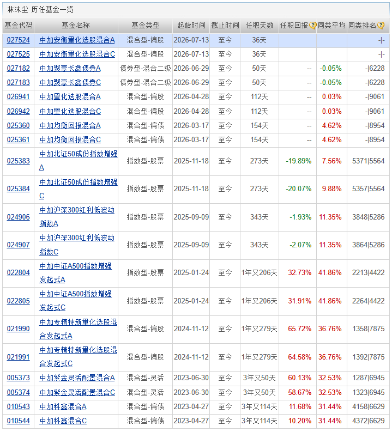Open 中加聚享长鑫债券C fund link
This screenshot has height=432, width=392.
(70, 83)
